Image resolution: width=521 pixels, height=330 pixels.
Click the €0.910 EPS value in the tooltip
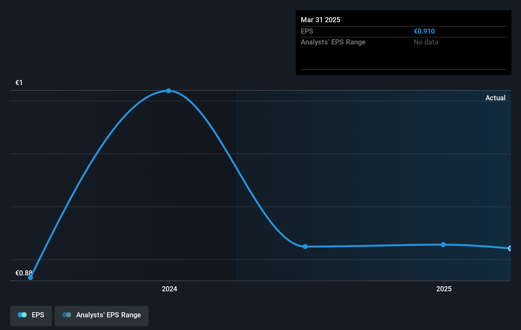(424, 31)
